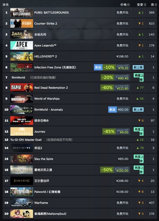Open Counter-Strike 2 title link
Viewport: 159px width, 221px height.
(x=46, y=23)
